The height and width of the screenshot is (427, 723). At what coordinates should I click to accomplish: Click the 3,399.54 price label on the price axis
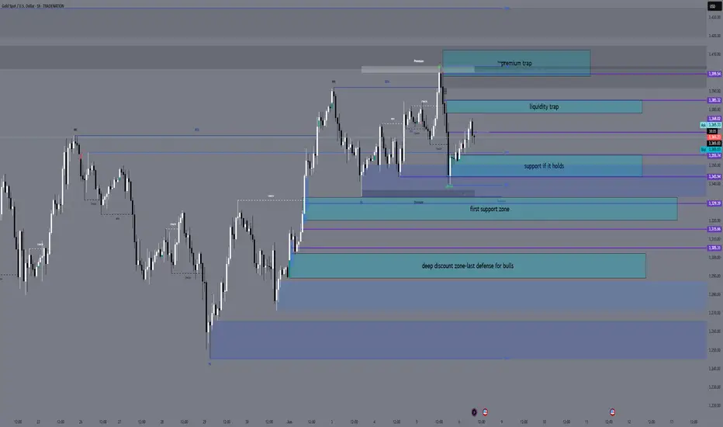pyautogui.click(x=714, y=74)
